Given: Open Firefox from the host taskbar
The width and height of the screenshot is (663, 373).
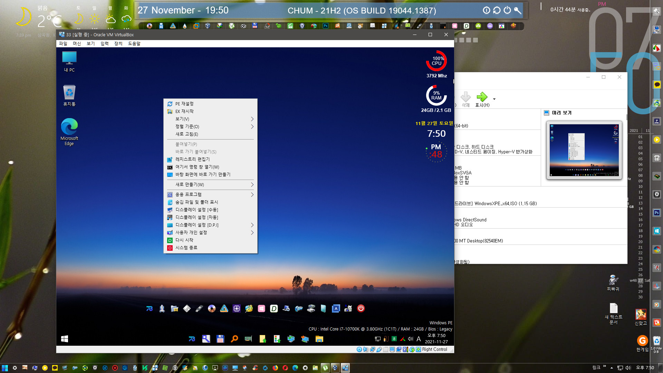Looking at the screenshot, I should (x=275, y=368).
